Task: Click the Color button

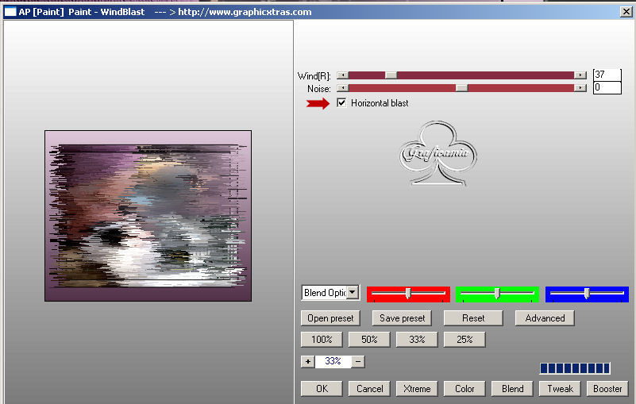Action: tap(464, 389)
